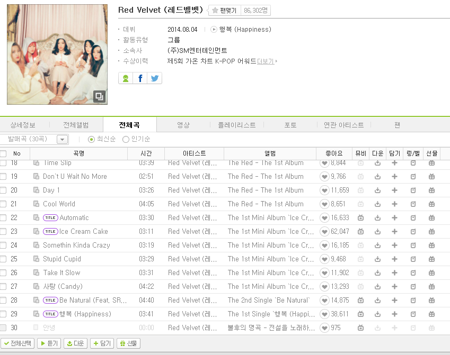Viewport: 450px width, 355px height.
Task: Add Cool World to playlist plus icon
Action: [394, 204]
